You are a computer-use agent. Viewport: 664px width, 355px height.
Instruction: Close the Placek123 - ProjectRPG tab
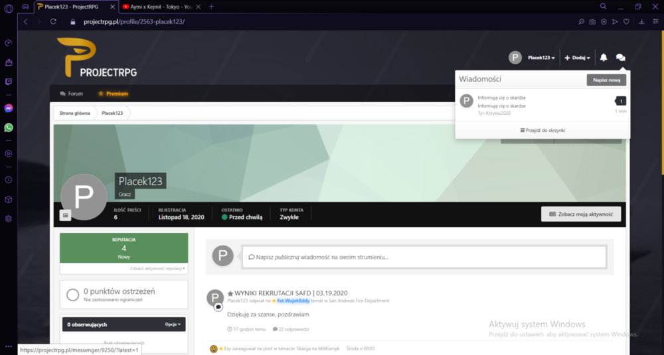[112, 7]
